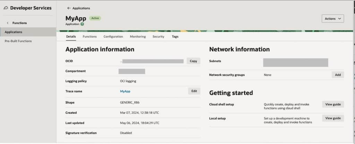This screenshot has height=144, width=355.
Task: Click the back arrow beside Applications breadcrumb
Action: pos(69,8)
